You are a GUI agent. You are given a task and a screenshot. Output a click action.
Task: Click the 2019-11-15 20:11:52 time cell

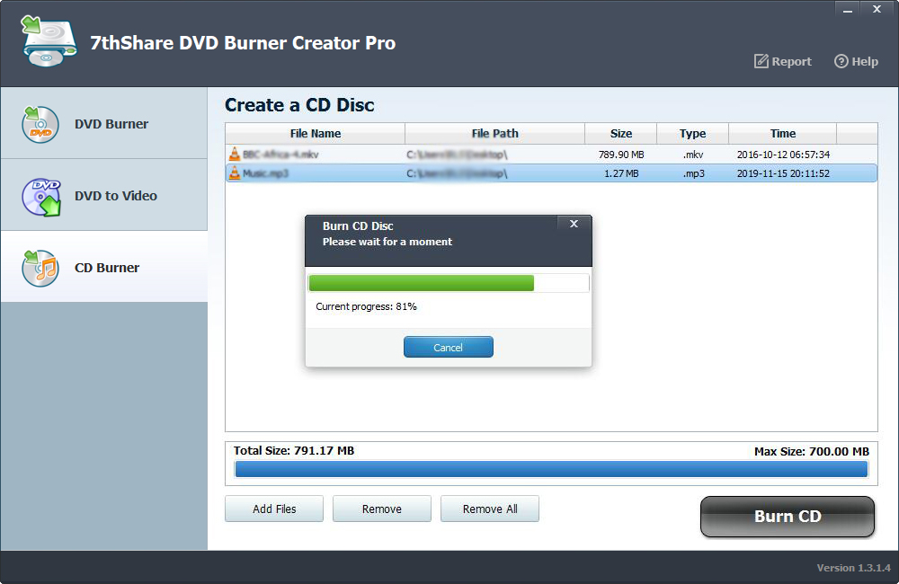click(783, 173)
